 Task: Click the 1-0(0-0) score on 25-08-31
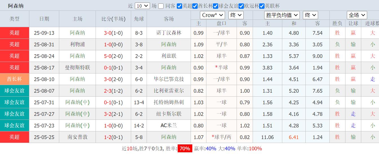[x=113, y=45]
